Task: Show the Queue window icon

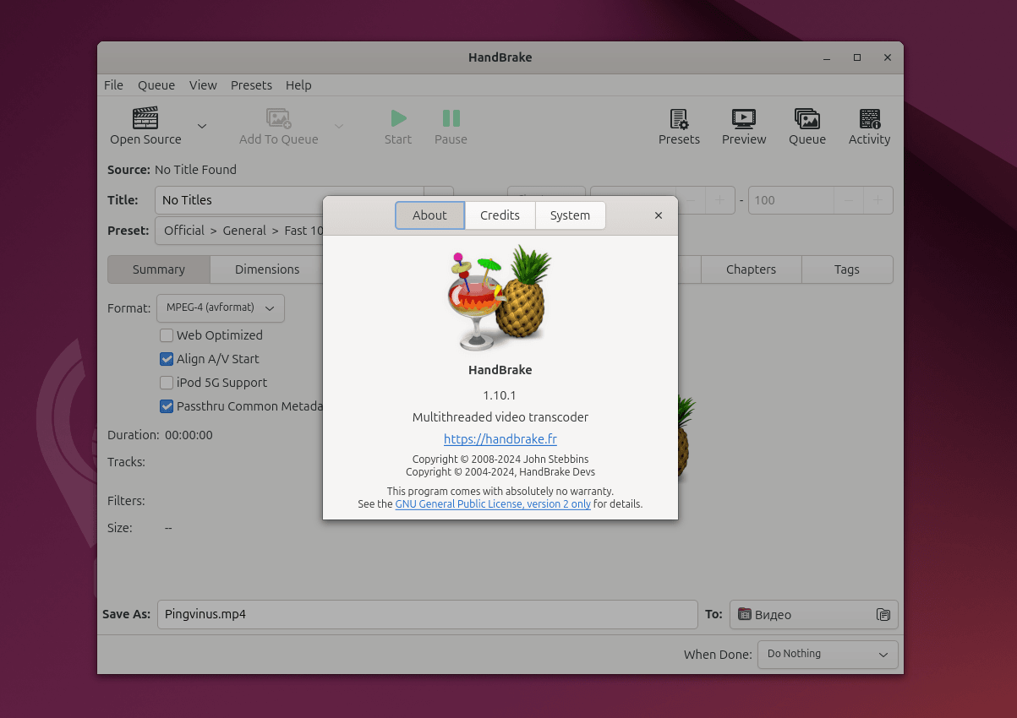Action: tap(806, 118)
